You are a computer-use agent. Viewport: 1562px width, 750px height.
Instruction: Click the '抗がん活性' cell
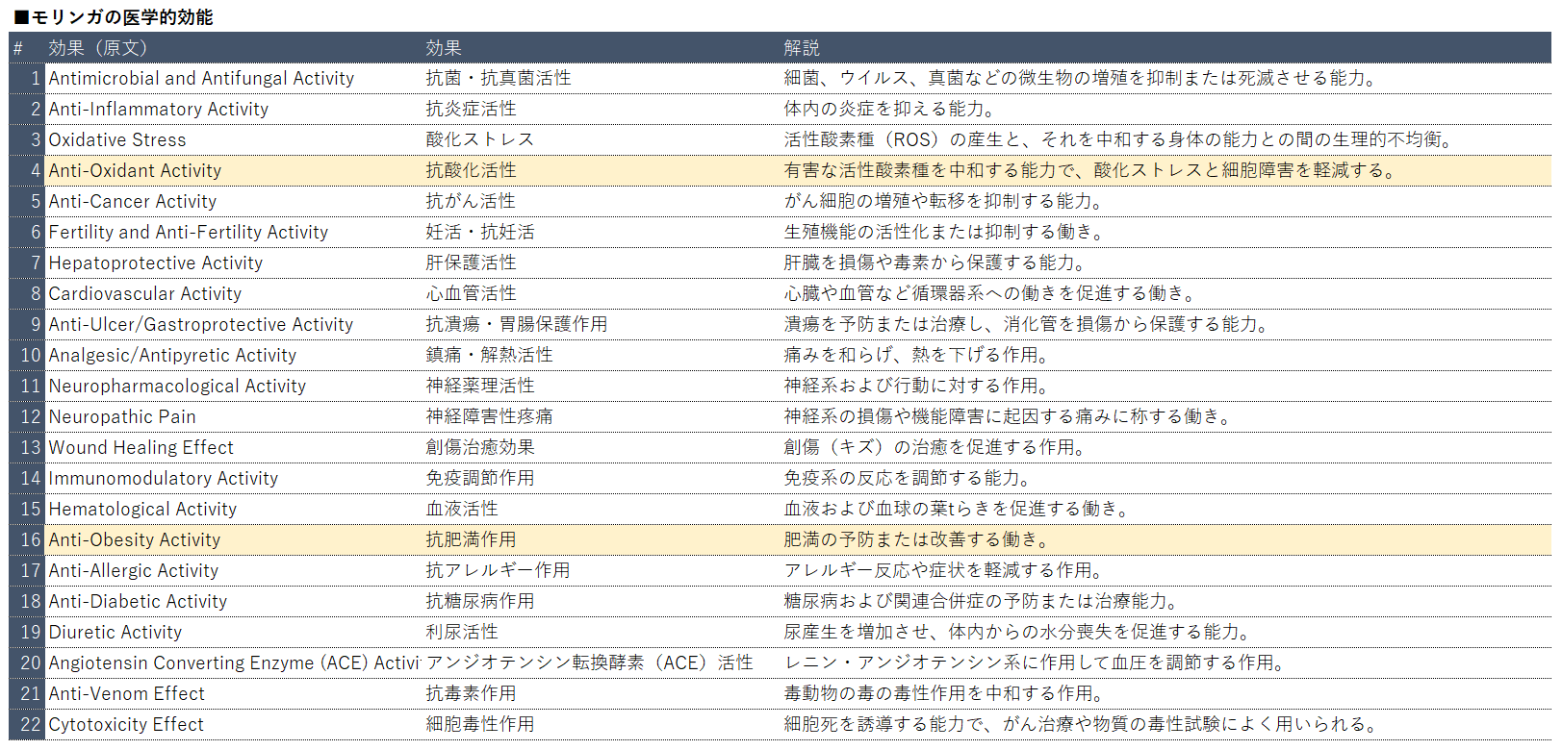[602, 202]
